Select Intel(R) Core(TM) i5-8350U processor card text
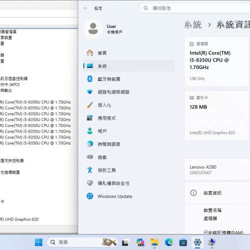This screenshot has width=250, height=250. click(210, 60)
